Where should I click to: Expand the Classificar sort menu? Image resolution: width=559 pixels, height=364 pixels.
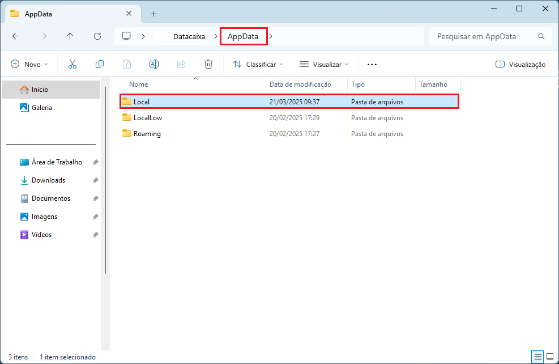[x=258, y=65]
